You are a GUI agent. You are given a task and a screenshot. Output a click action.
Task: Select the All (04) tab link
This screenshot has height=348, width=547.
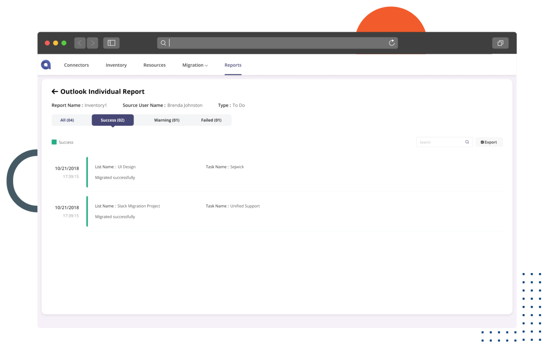pyautogui.click(x=67, y=120)
